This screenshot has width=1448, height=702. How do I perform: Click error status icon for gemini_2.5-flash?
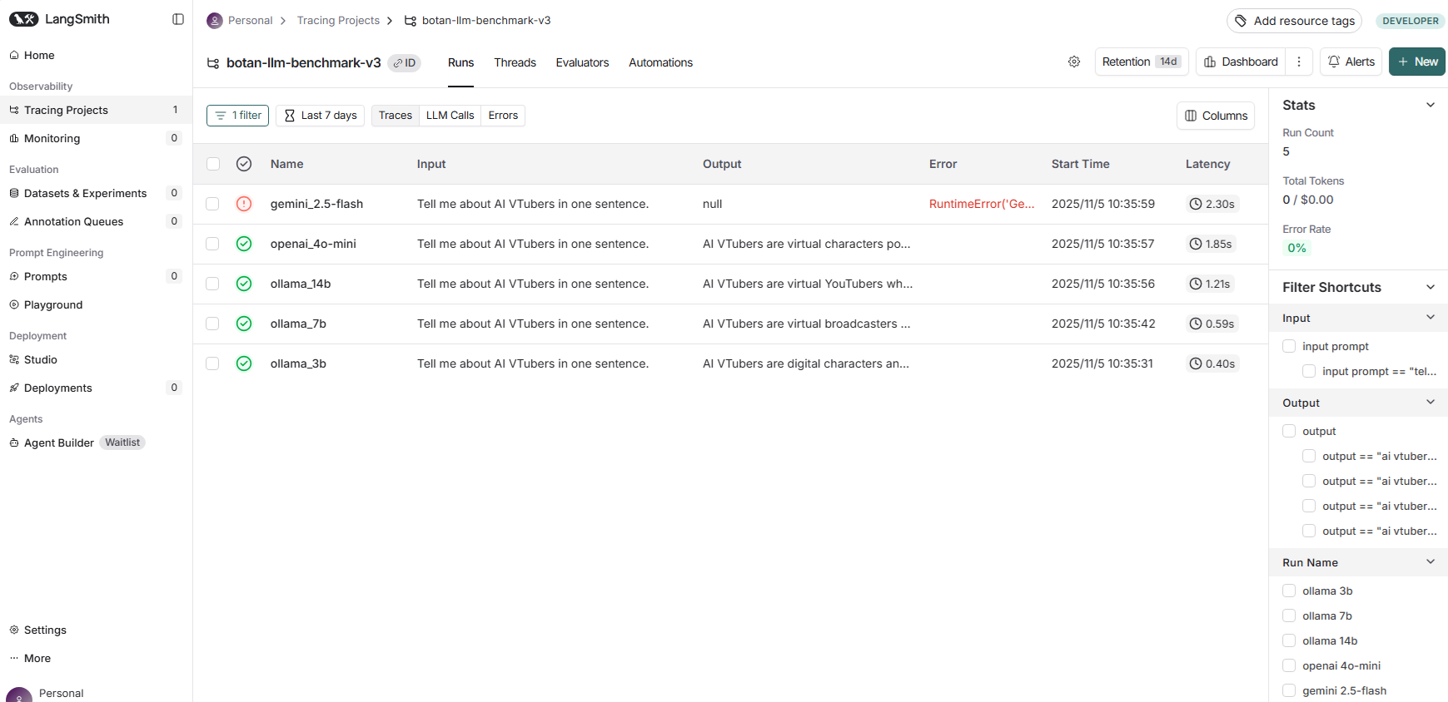click(244, 204)
